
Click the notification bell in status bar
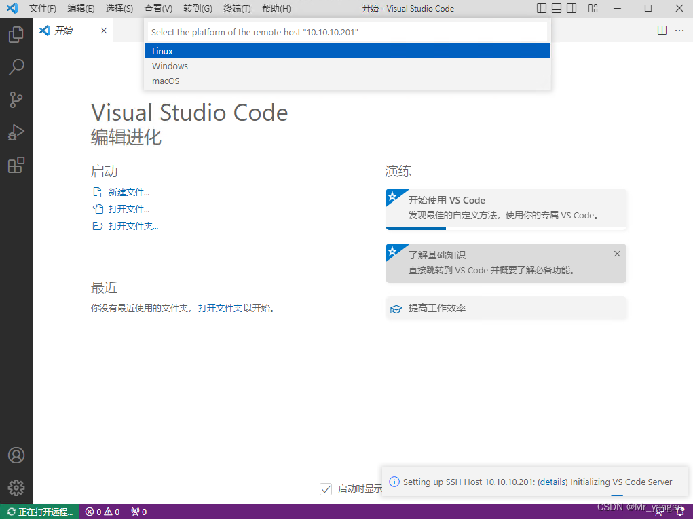(x=681, y=512)
